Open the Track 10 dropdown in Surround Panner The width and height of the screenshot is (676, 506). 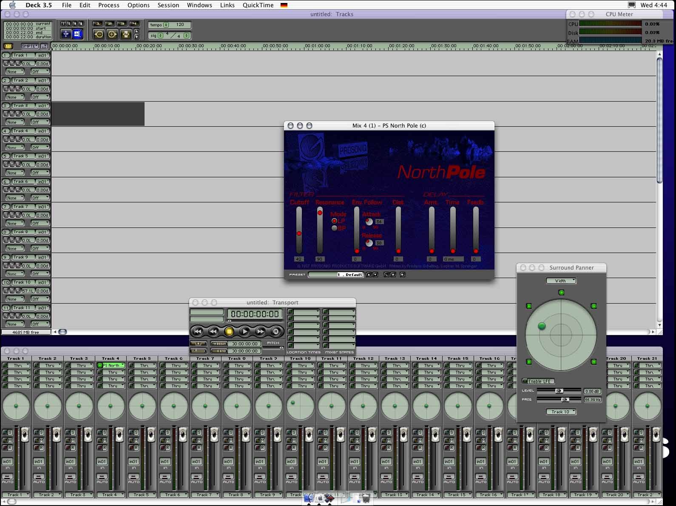click(x=561, y=412)
